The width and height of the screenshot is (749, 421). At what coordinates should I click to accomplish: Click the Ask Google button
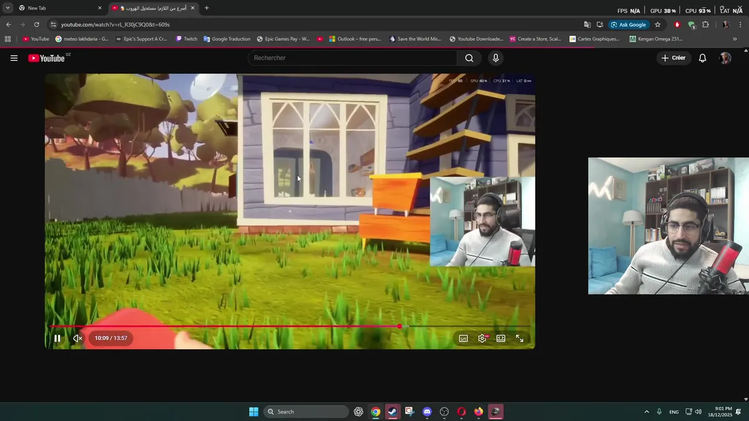pyautogui.click(x=629, y=25)
